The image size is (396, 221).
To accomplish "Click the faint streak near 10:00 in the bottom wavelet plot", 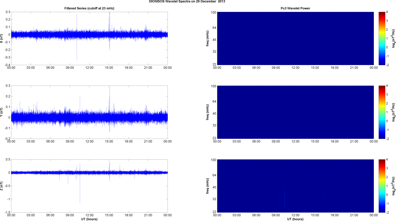I will (x=285, y=198).
